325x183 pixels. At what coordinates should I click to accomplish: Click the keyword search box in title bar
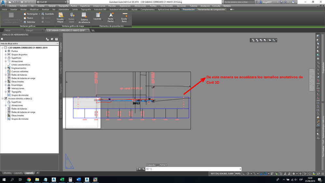(x=239, y=2)
